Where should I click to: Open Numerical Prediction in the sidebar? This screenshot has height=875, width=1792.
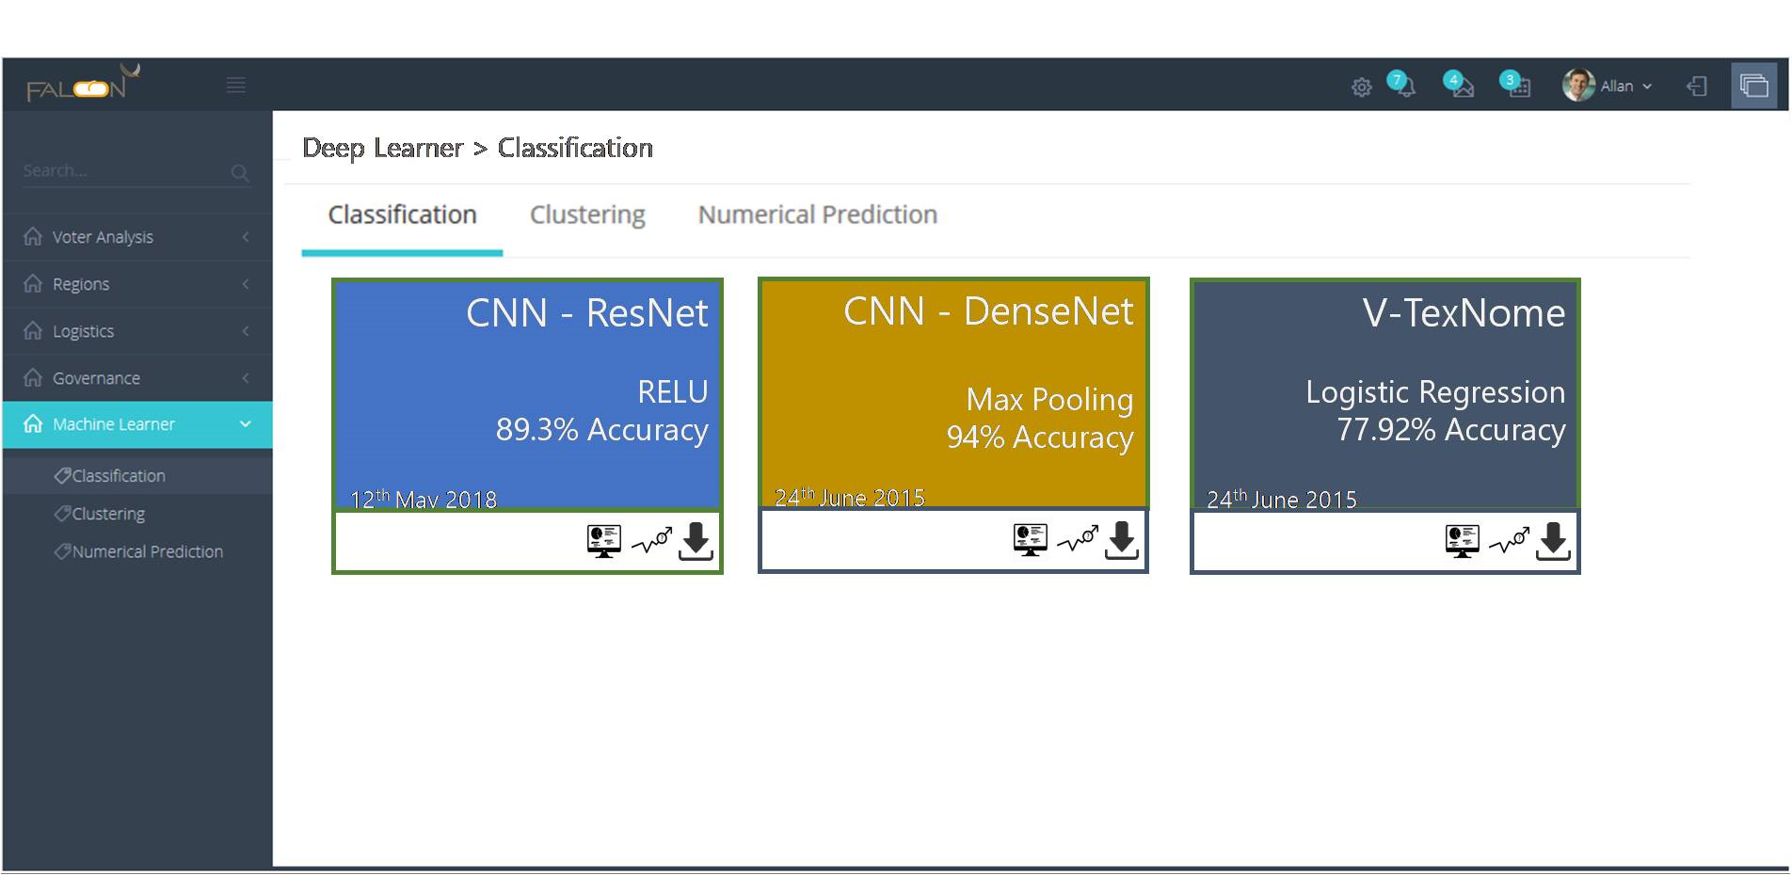point(147,551)
